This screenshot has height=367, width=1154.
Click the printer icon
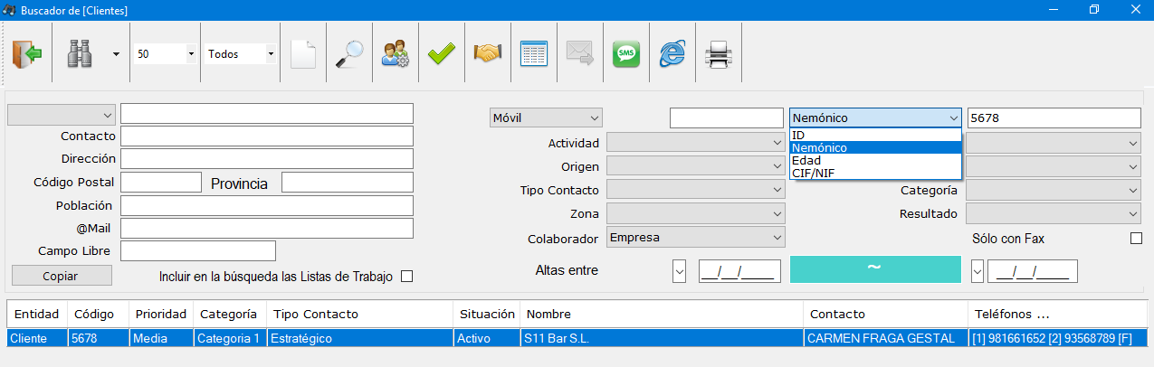719,54
